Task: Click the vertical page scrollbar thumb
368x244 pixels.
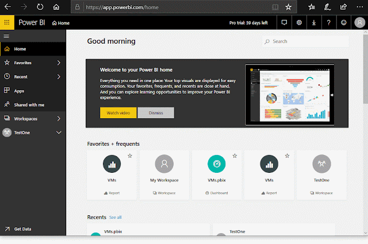Action: coord(366,69)
